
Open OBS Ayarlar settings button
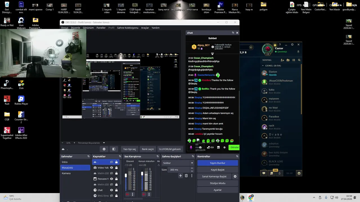(x=218, y=190)
